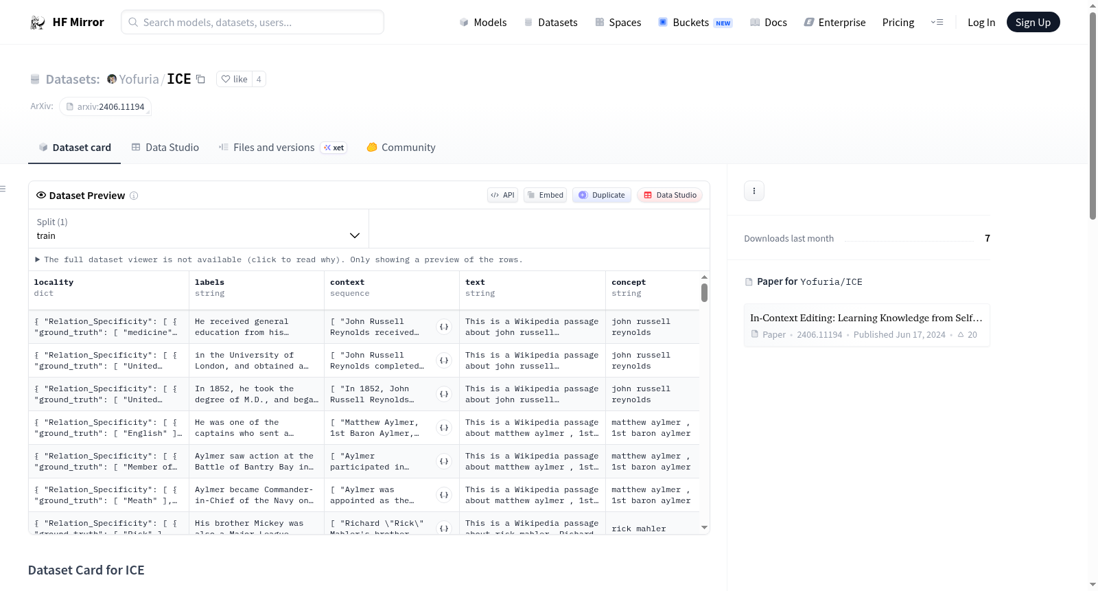
Task: Expand context cell for John Russell Reynolds received
Action: [444, 327]
